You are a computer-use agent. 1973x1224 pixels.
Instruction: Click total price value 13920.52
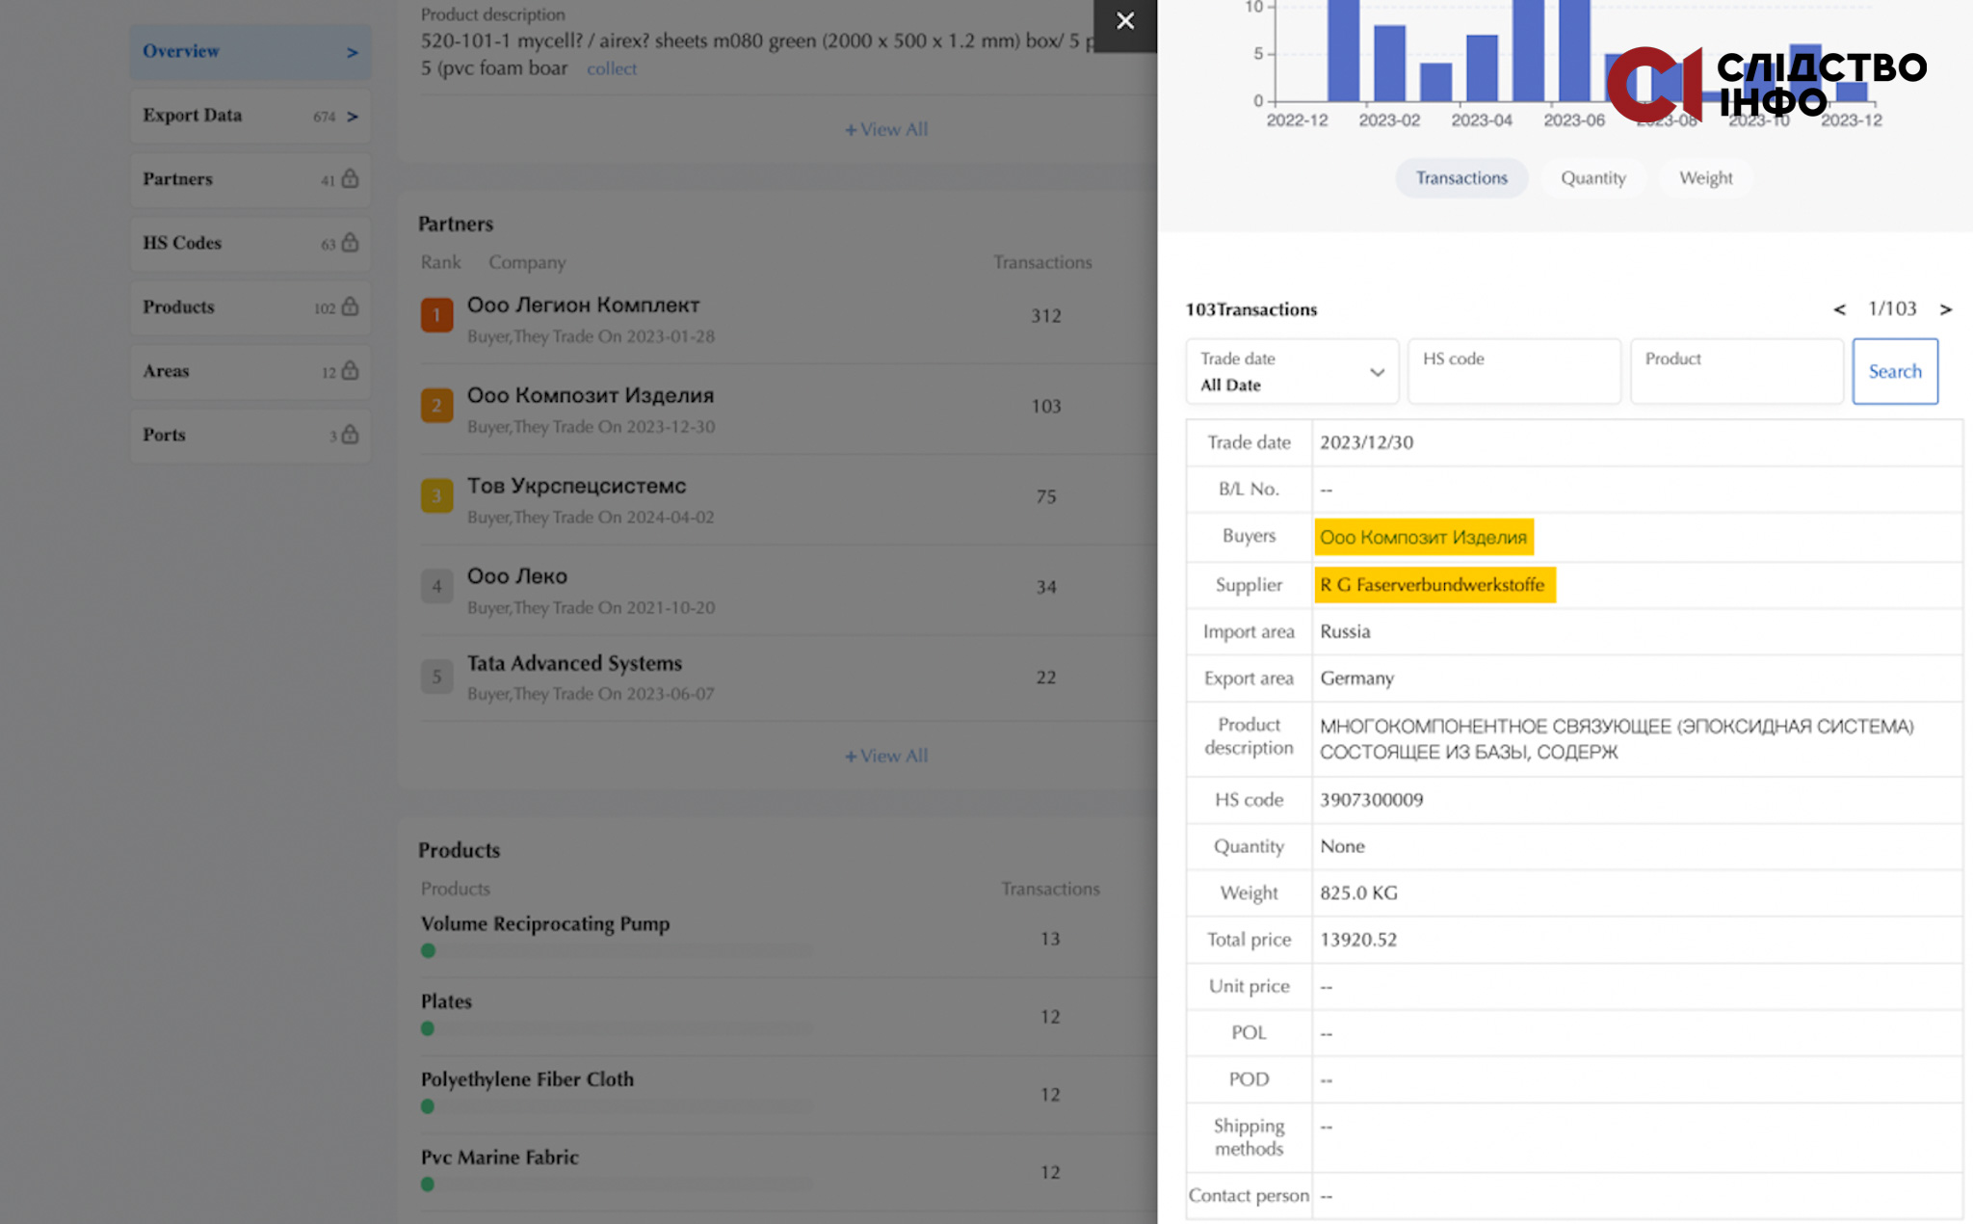(1358, 940)
